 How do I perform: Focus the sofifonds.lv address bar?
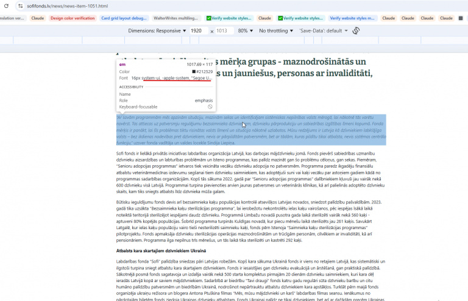[x=68, y=6]
